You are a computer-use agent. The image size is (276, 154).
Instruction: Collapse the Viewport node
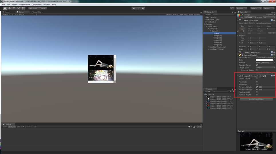point(208,29)
